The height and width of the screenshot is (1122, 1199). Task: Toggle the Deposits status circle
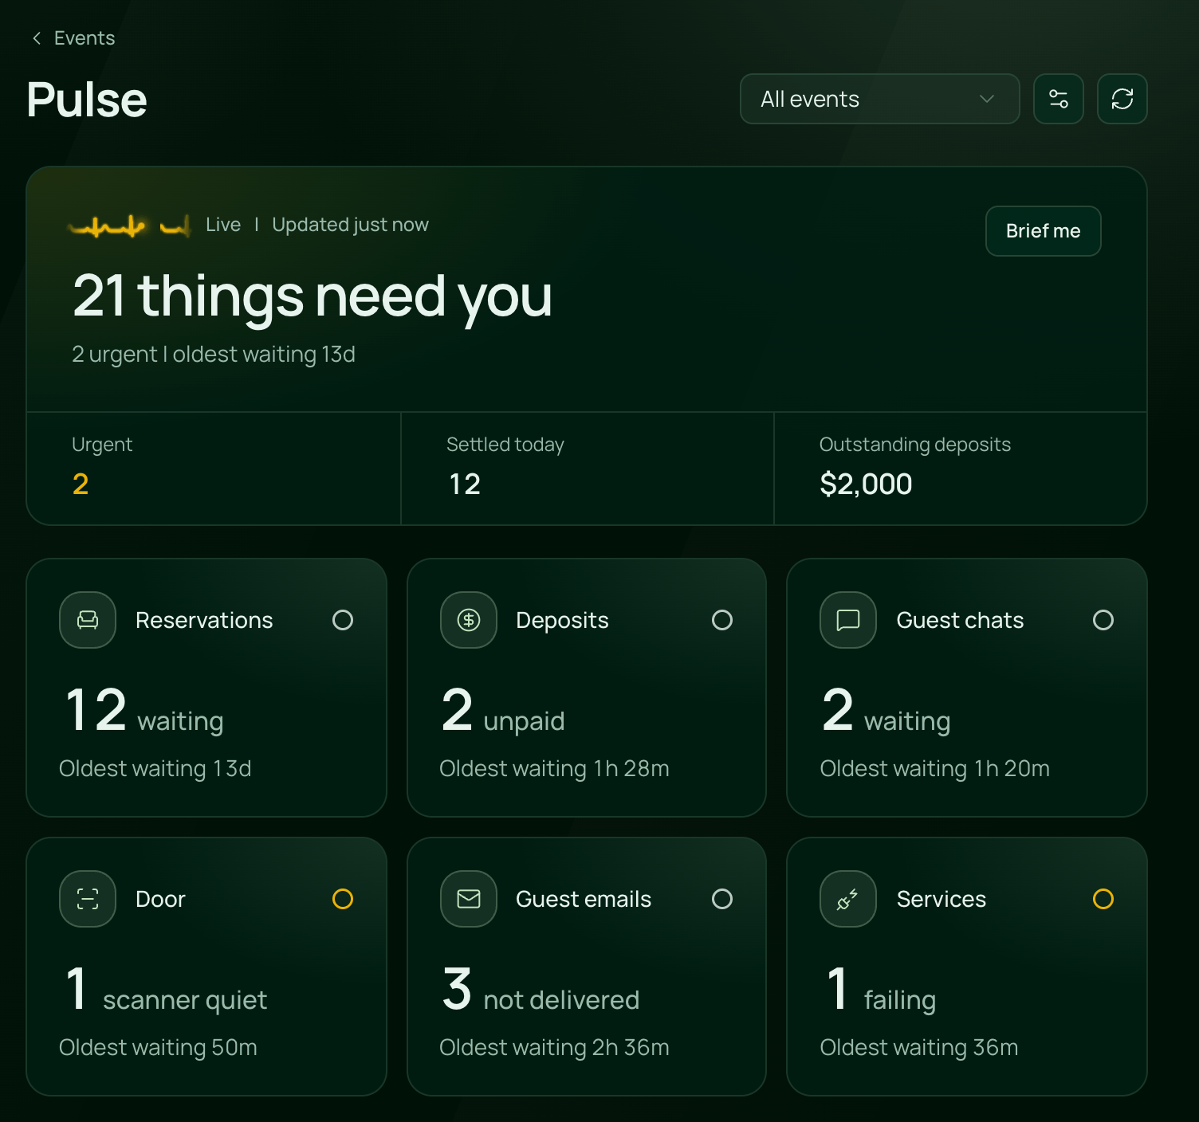722,620
